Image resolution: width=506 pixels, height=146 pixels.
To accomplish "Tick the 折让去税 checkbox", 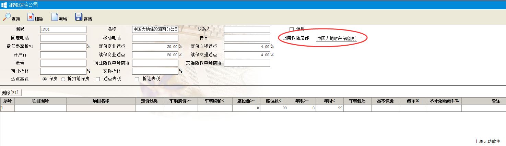I will coord(137,79).
